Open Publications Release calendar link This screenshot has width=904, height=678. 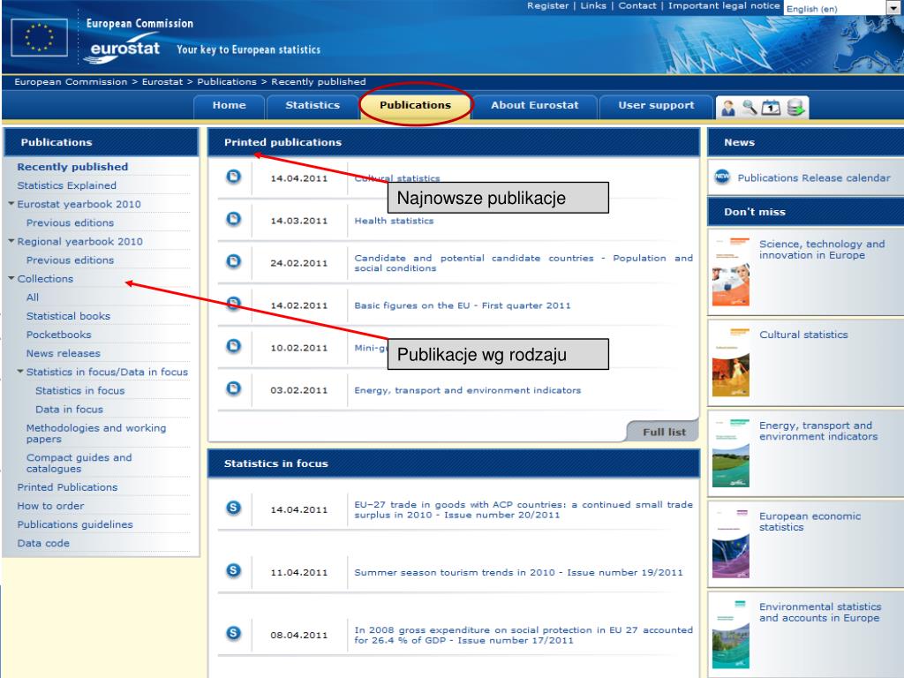pos(814,177)
